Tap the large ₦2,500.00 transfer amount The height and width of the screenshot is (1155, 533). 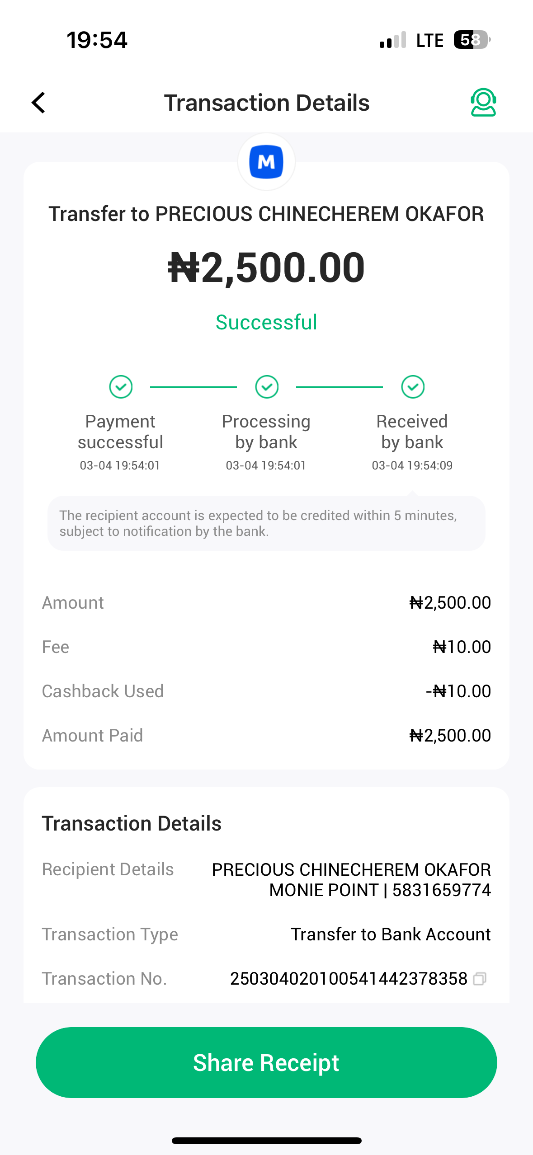[266, 268]
